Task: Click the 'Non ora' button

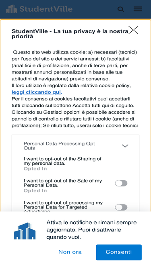Action: click(70, 252)
